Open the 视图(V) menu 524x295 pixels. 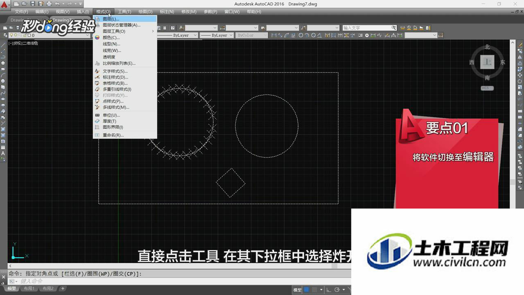tap(62, 11)
